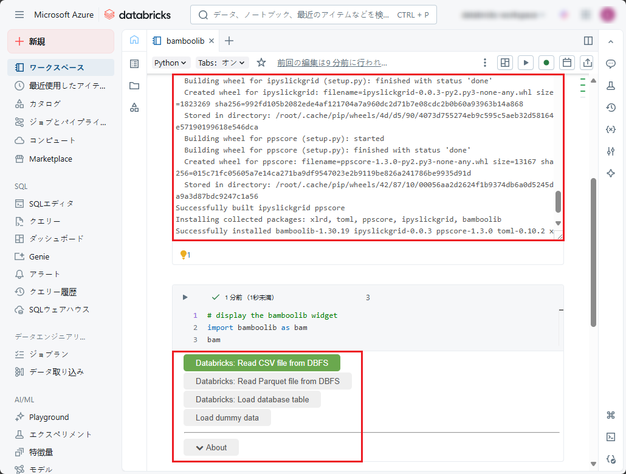Open version history in right sidebar
This screenshot has height=474, width=626.
611,108
